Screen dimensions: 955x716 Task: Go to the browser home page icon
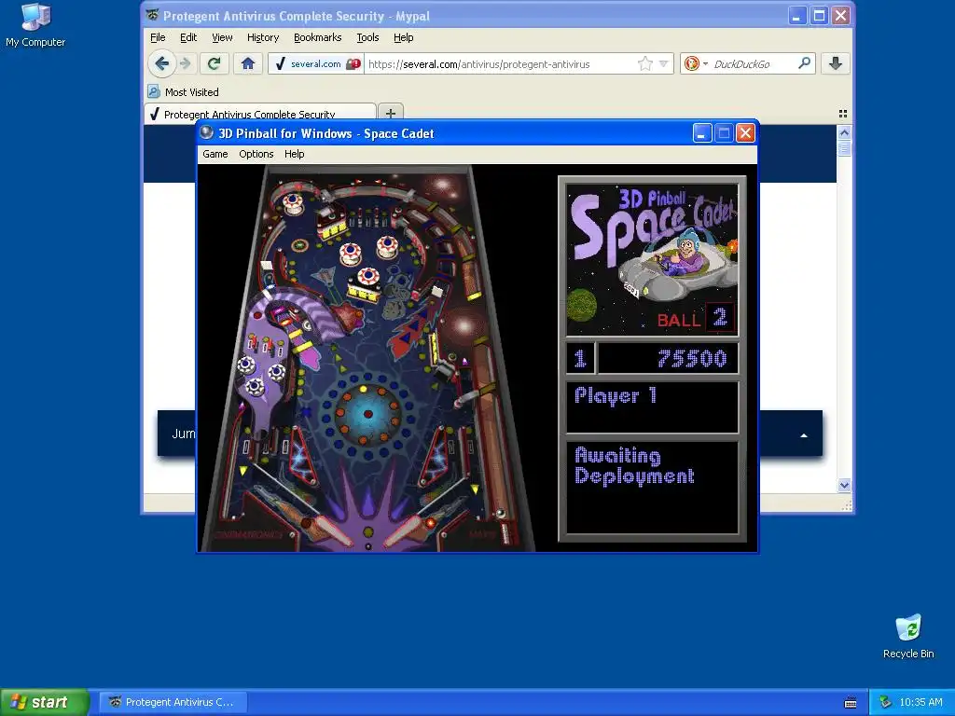[248, 63]
